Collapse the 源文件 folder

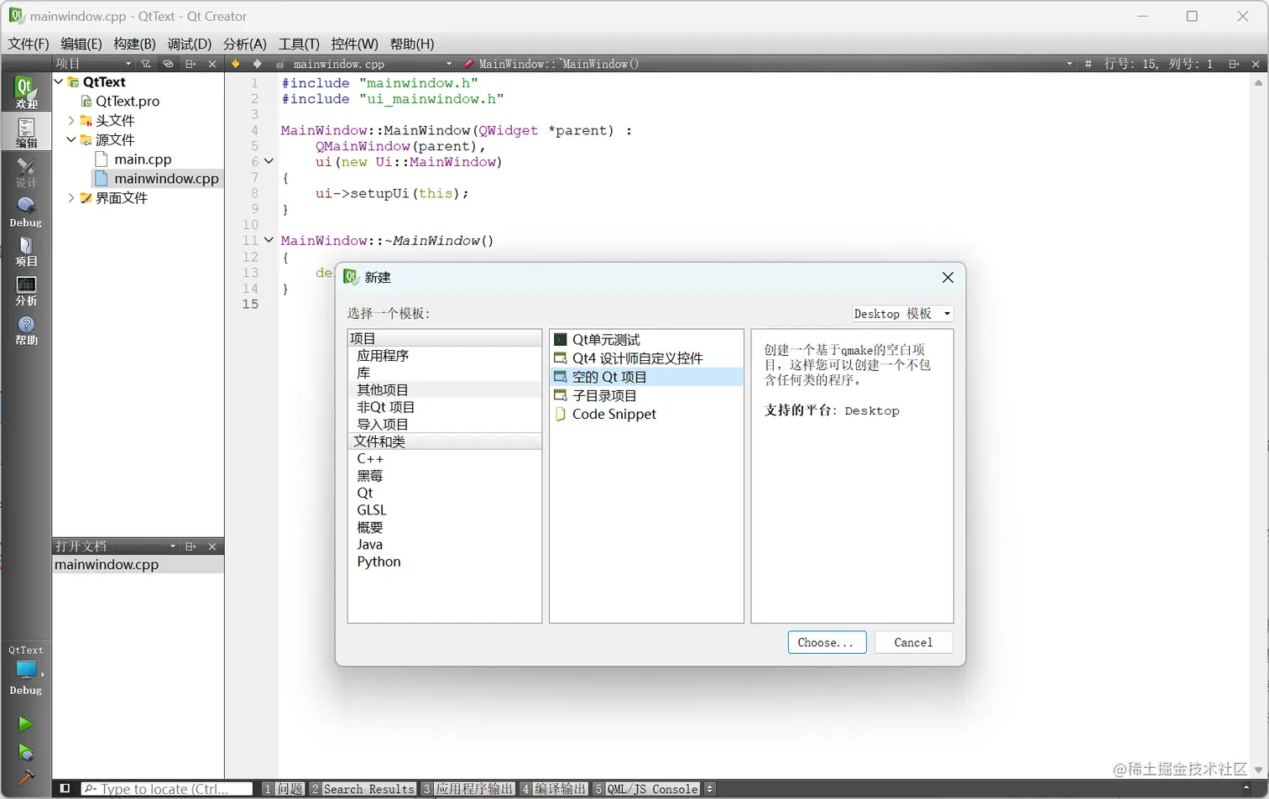coord(71,139)
